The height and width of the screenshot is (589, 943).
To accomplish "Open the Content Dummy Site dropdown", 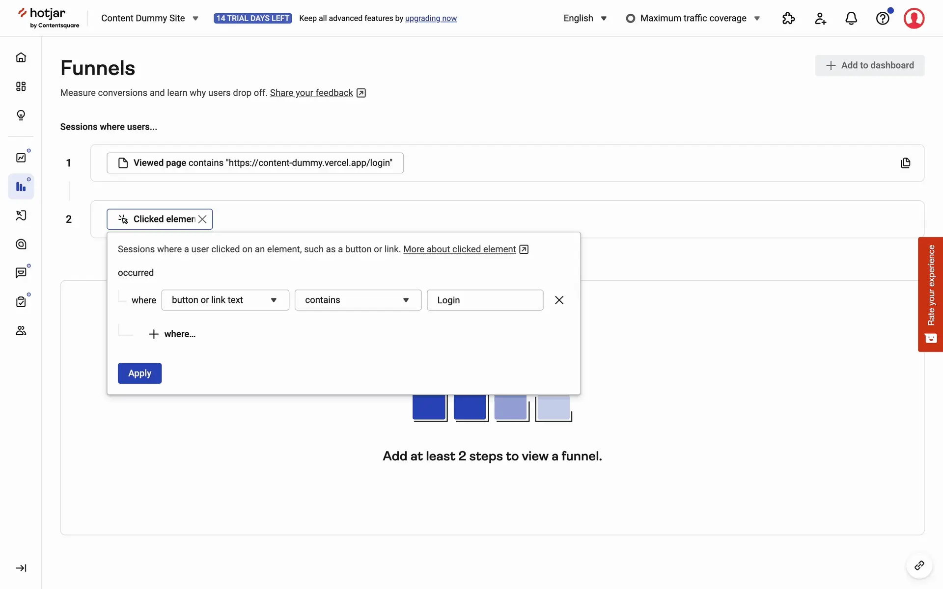I will tap(149, 18).
